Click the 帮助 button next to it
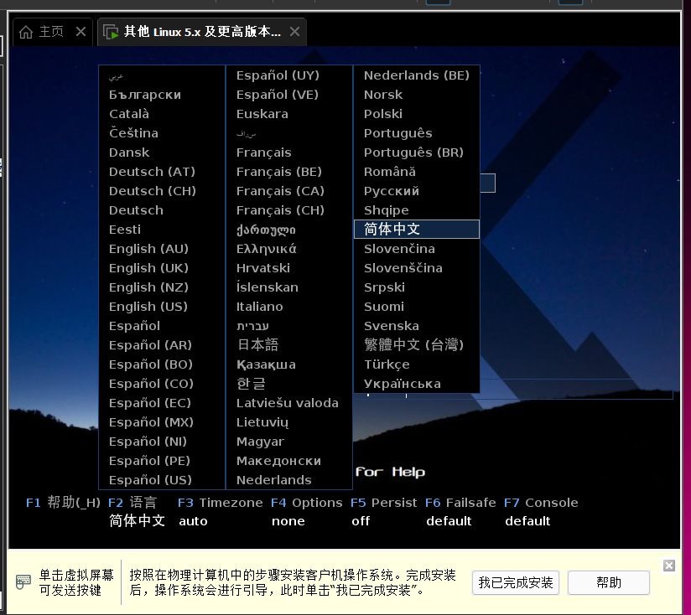This screenshot has width=691, height=615. [x=608, y=582]
